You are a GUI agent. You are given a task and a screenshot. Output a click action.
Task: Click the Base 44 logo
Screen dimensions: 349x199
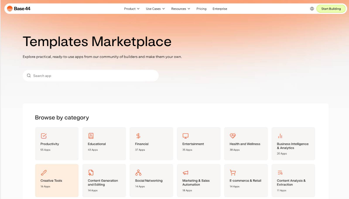click(x=19, y=9)
